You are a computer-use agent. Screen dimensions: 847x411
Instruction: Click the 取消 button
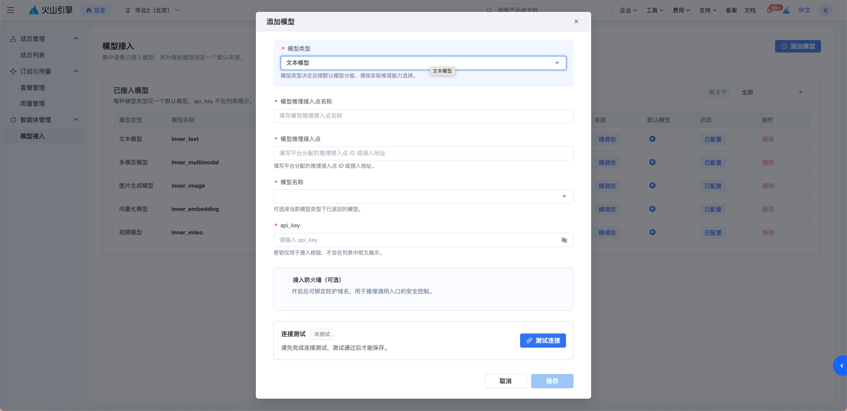pyautogui.click(x=505, y=381)
